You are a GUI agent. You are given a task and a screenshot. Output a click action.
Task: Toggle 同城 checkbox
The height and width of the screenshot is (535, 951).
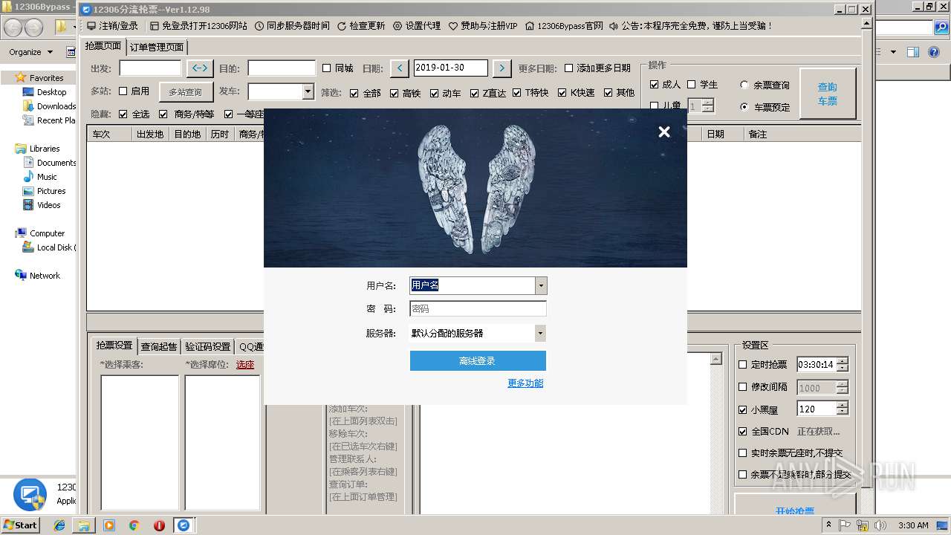pos(338,68)
